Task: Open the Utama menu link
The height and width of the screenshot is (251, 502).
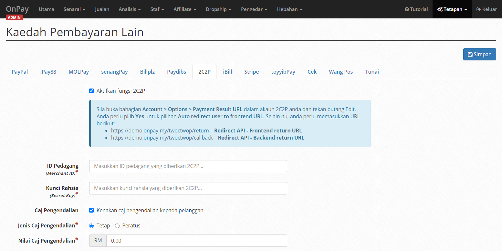Action: (x=47, y=9)
